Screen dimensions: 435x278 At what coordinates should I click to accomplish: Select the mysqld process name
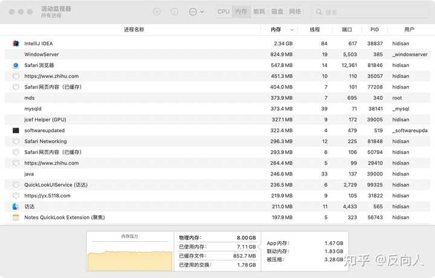33,109
